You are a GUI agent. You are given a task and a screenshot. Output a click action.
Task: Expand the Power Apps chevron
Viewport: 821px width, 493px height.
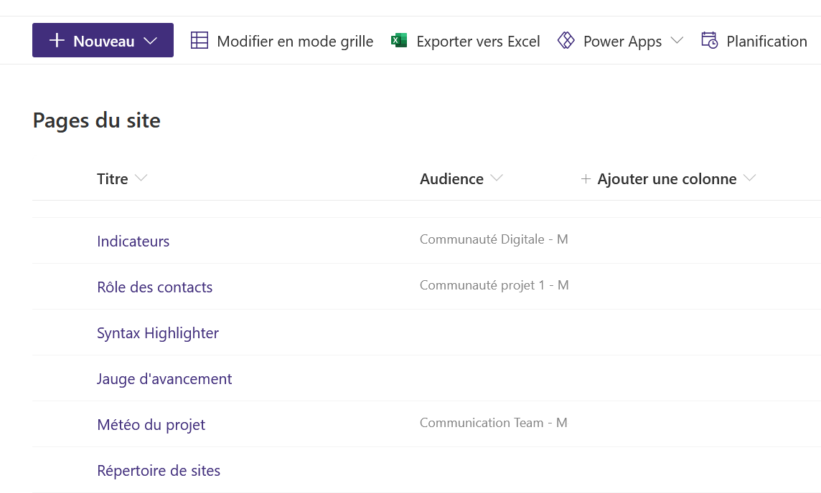(677, 40)
